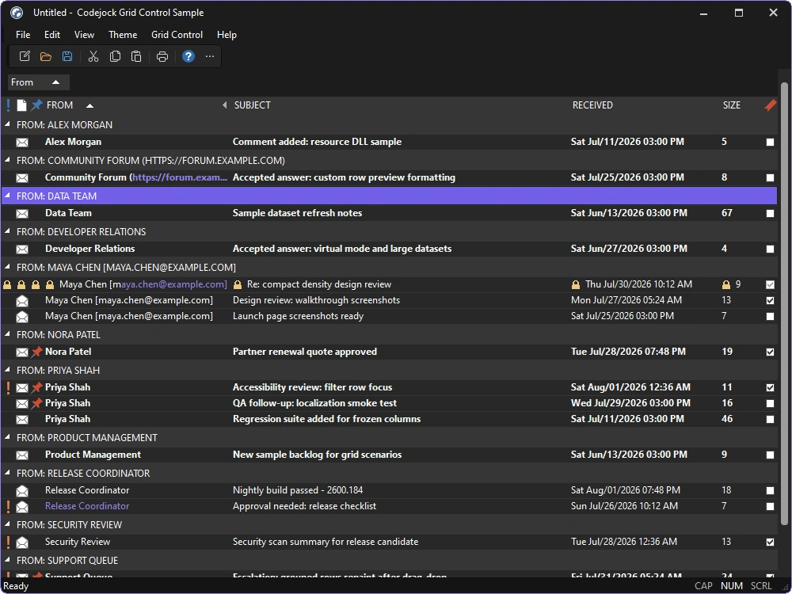Collapse the FROM: DATA TEAM group
Image resolution: width=792 pixels, height=594 pixels.
pos(8,196)
